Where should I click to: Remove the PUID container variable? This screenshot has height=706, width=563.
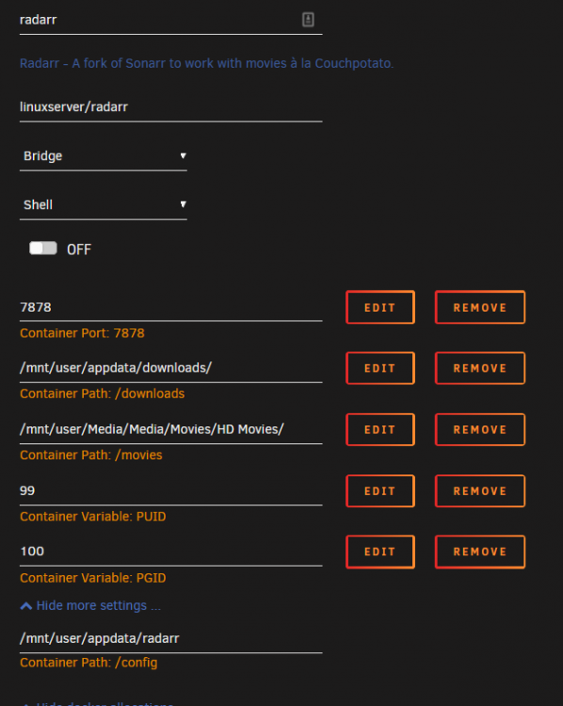480,490
